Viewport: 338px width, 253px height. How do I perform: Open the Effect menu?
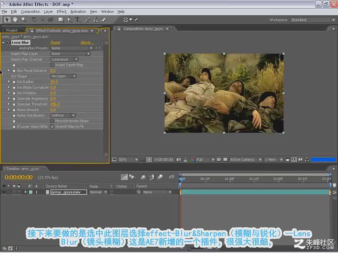62,12
